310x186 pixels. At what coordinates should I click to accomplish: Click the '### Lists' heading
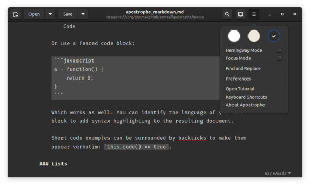click(x=53, y=164)
